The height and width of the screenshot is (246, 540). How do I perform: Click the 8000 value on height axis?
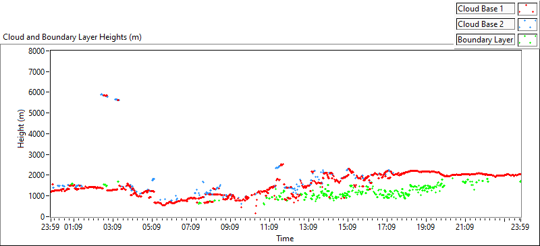pos(37,51)
